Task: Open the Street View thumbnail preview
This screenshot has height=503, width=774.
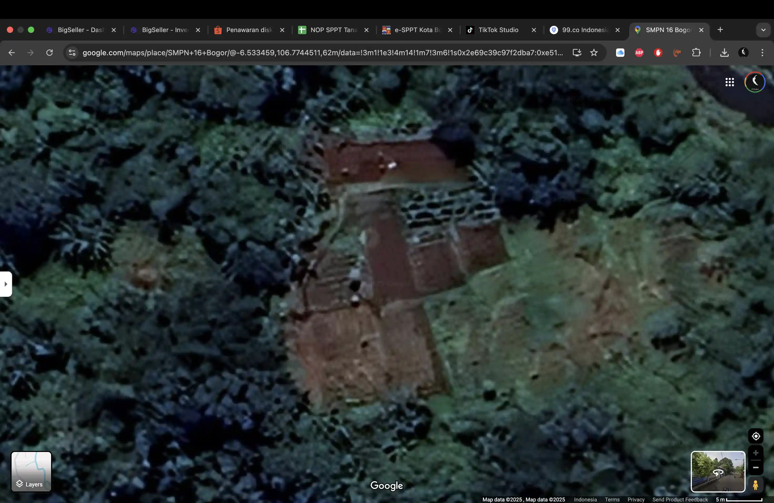Action: [718, 471]
